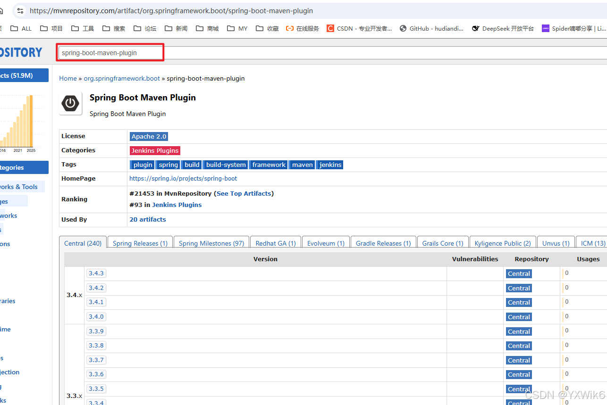607x405 pixels.
Task: Click Central repository badge for 3.4.3
Action: pyautogui.click(x=519, y=274)
